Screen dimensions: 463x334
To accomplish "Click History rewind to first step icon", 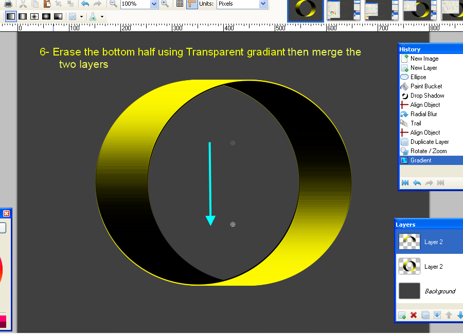I will [x=405, y=182].
